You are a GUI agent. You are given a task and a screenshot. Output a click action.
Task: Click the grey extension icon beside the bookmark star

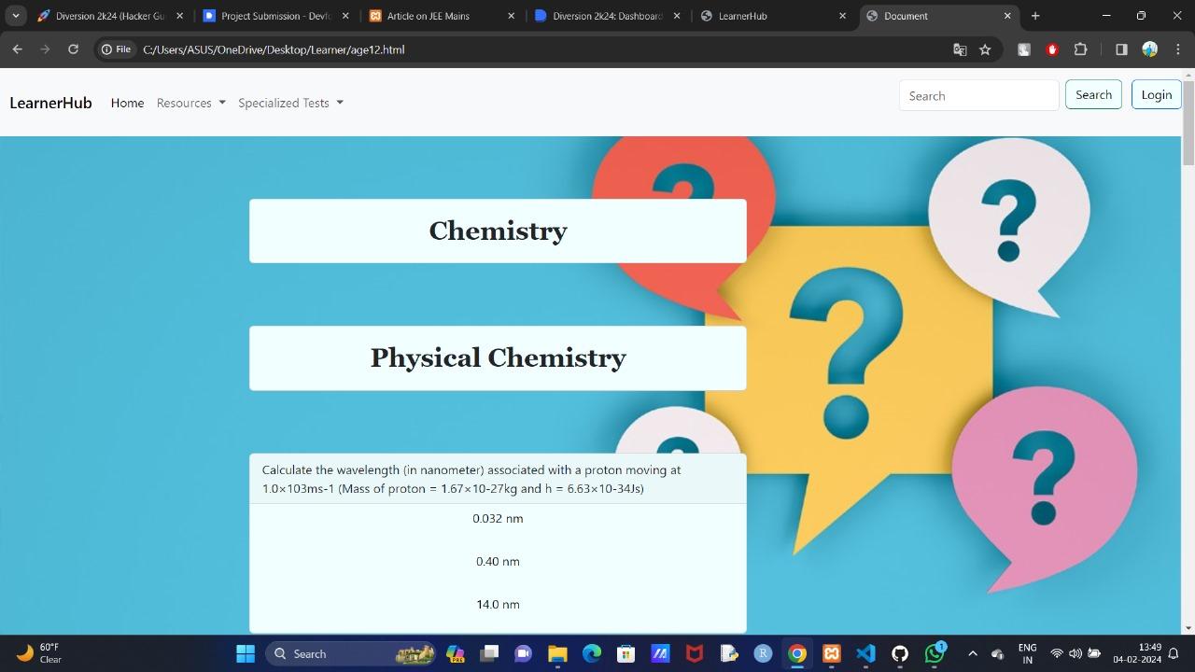pyautogui.click(x=1024, y=49)
